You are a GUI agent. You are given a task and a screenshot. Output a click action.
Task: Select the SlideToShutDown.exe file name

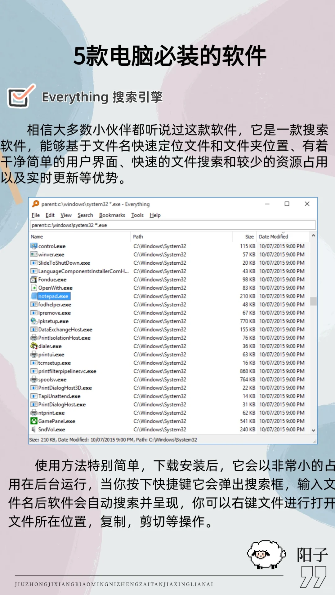[x=64, y=263]
